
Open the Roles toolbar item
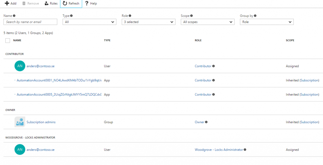[x=51, y=3]
